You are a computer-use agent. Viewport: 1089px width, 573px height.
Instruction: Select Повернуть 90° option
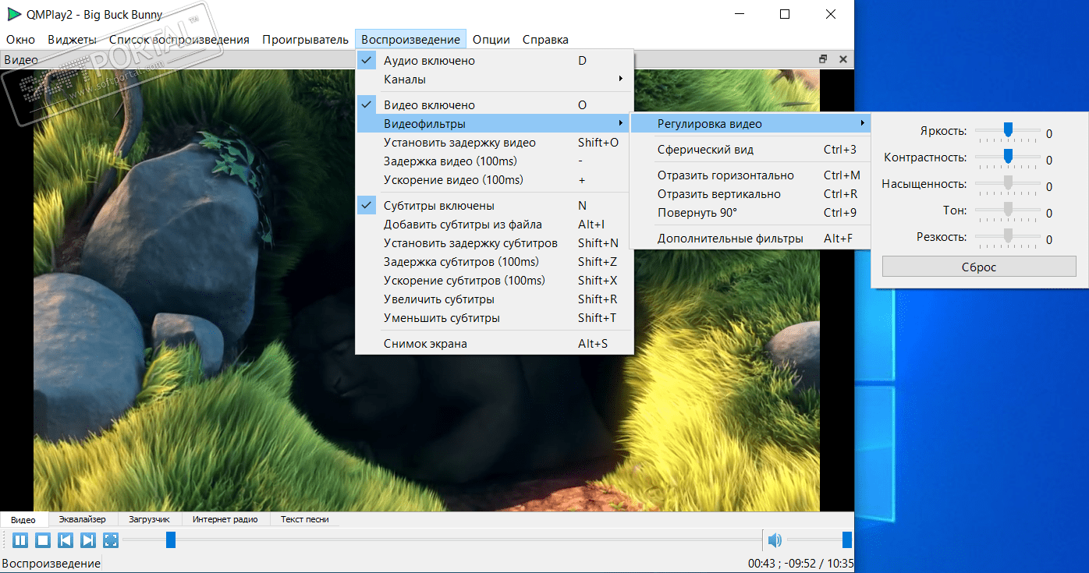(750, 213)
